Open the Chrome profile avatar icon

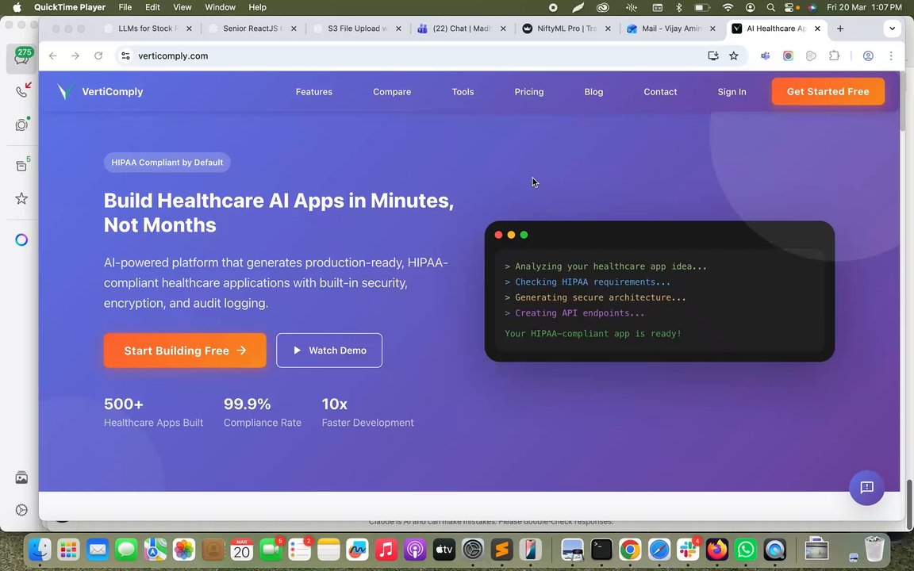pos(868,56)
